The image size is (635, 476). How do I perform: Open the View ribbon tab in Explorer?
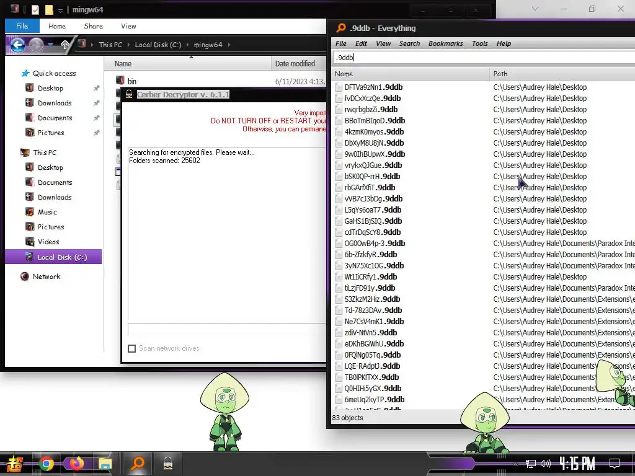click(128, 26)
